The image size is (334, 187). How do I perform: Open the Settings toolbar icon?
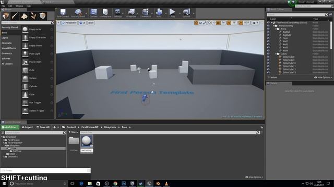click(117, 12)
